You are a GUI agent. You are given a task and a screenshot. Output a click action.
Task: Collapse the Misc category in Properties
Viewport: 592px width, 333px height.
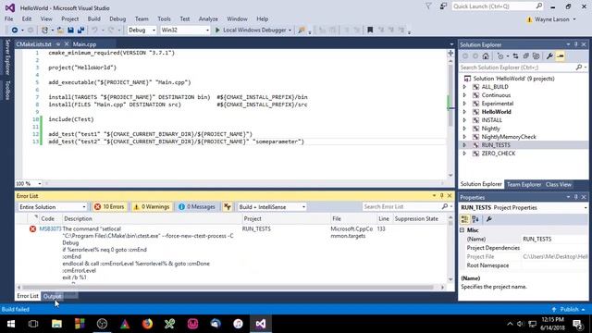pos(462,230)
